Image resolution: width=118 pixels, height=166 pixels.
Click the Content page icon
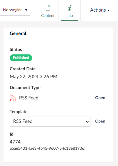[x=48, y=8]
